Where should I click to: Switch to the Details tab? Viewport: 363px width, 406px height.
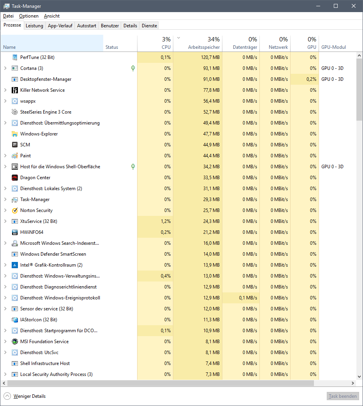click(130, 26)
